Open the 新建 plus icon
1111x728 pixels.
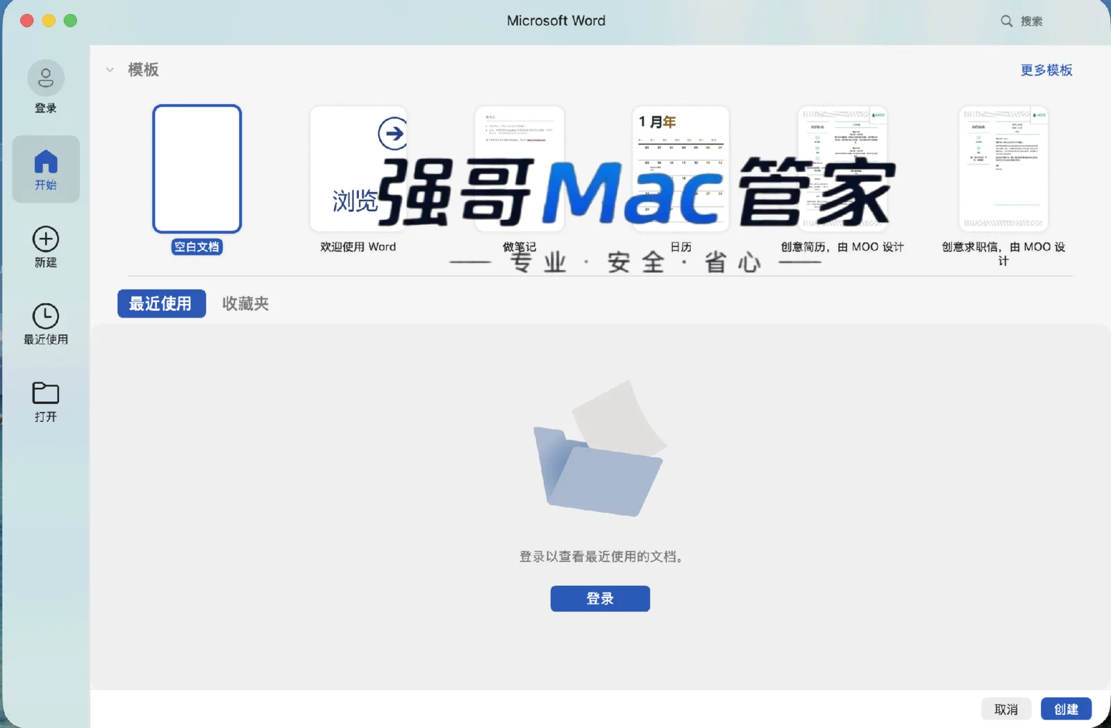pos(46,239)
